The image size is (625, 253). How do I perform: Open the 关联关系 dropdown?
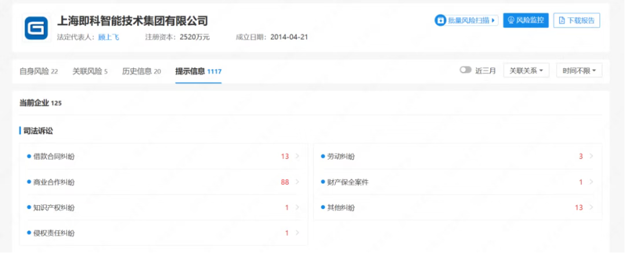tap(525, 70)
